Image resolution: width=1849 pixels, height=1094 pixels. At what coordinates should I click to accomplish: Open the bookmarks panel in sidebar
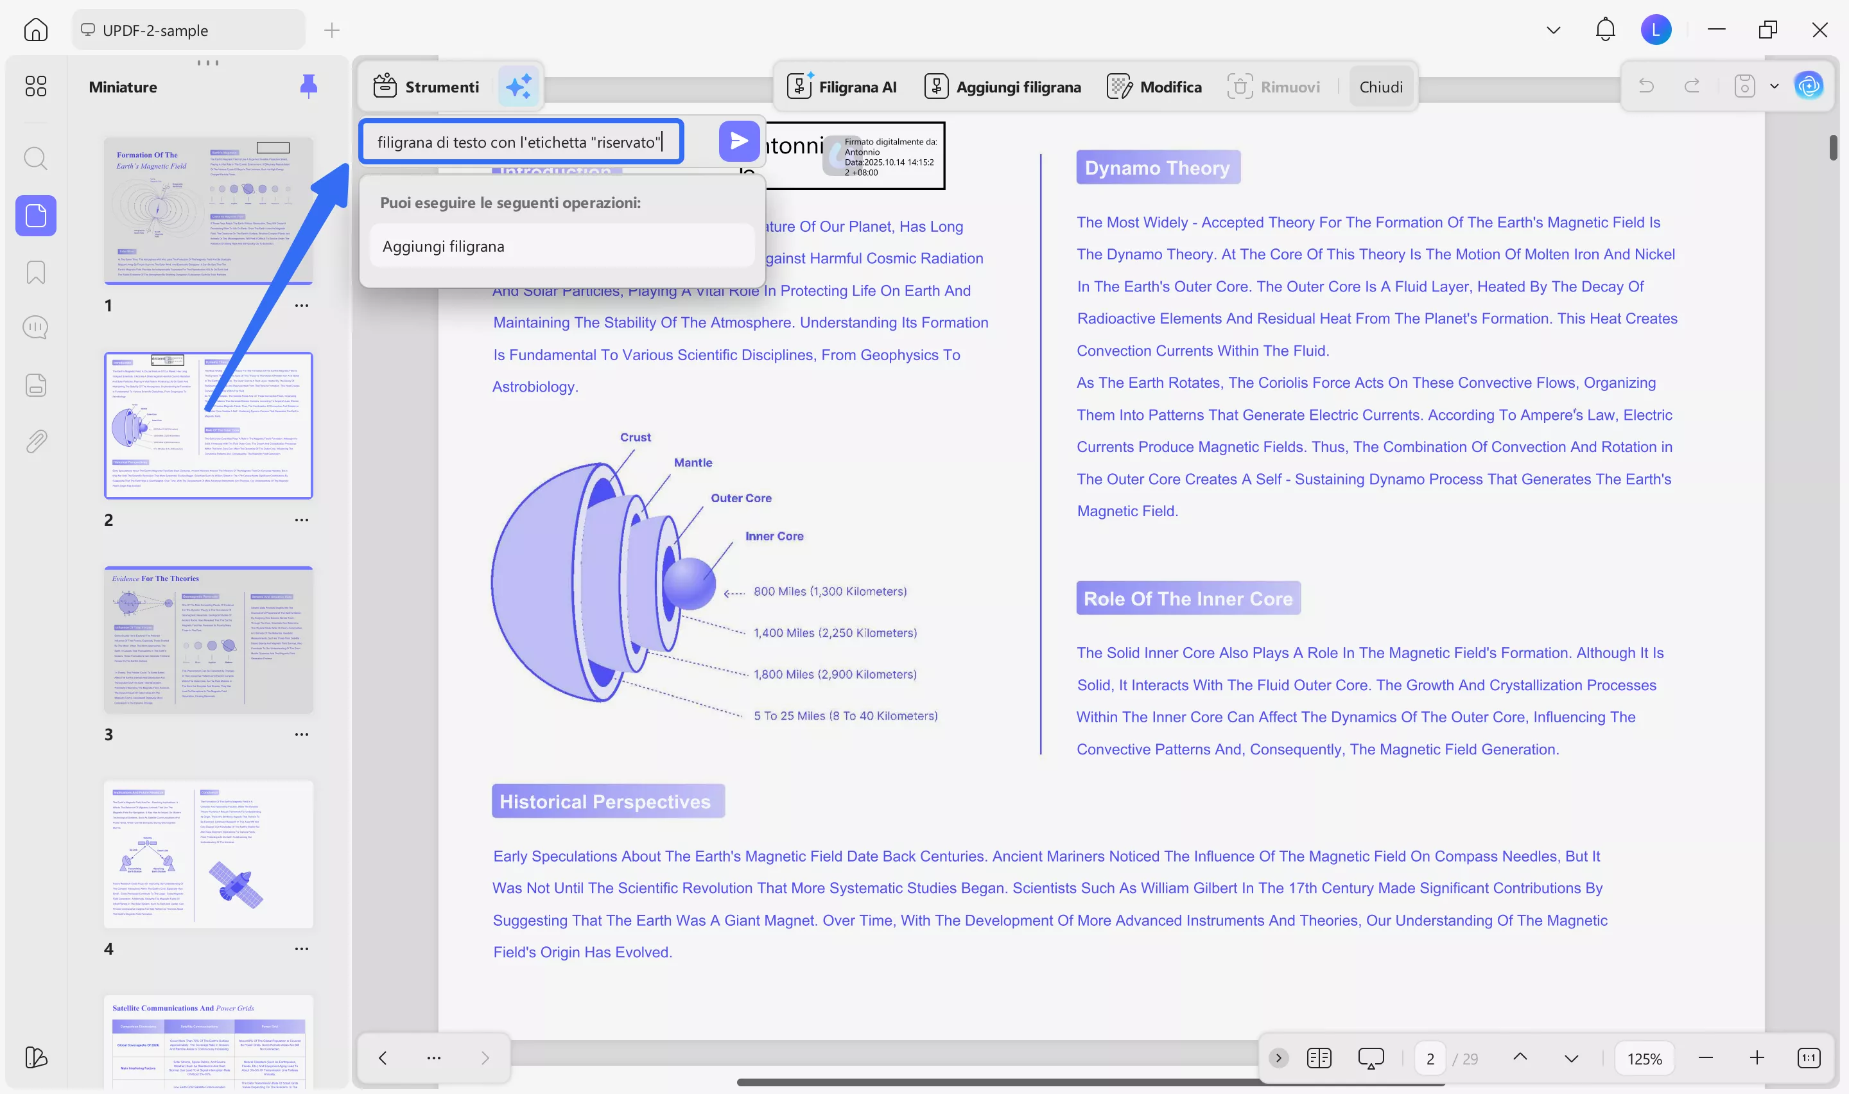tap(35, 272)
